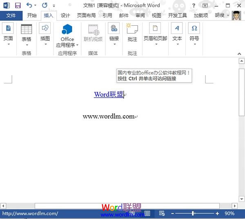Switch to the 页面布局 tab
Image resolution: width=245 pixels, height=219 pixels.
point(86,16)
